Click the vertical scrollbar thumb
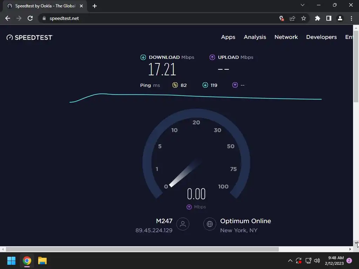This screenshot has height=269, width=359. click(356, 66)
